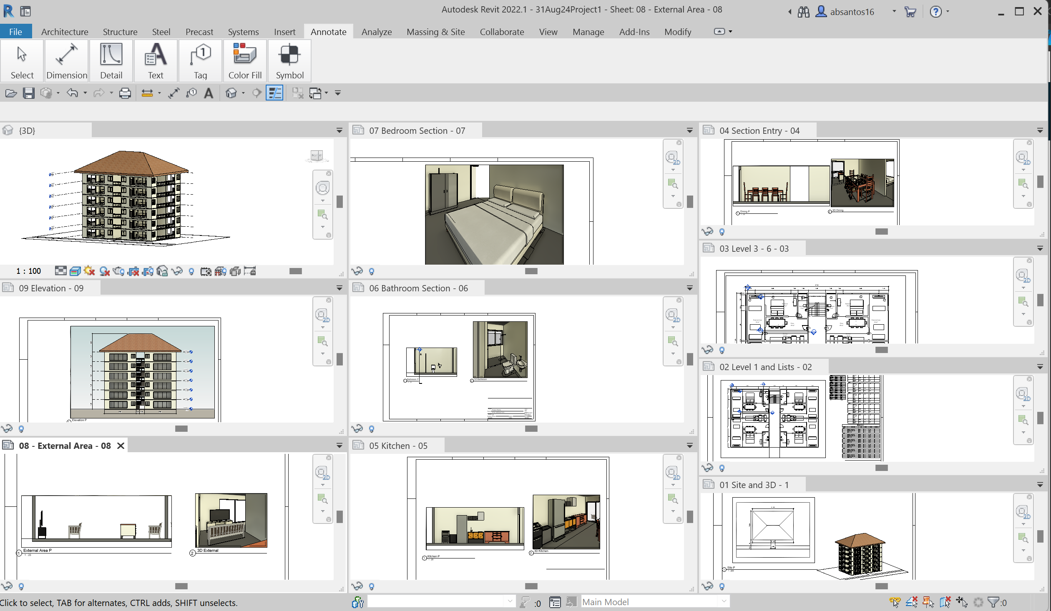Toggle Crop View in 3D view bar

click(x=133, y=271)
